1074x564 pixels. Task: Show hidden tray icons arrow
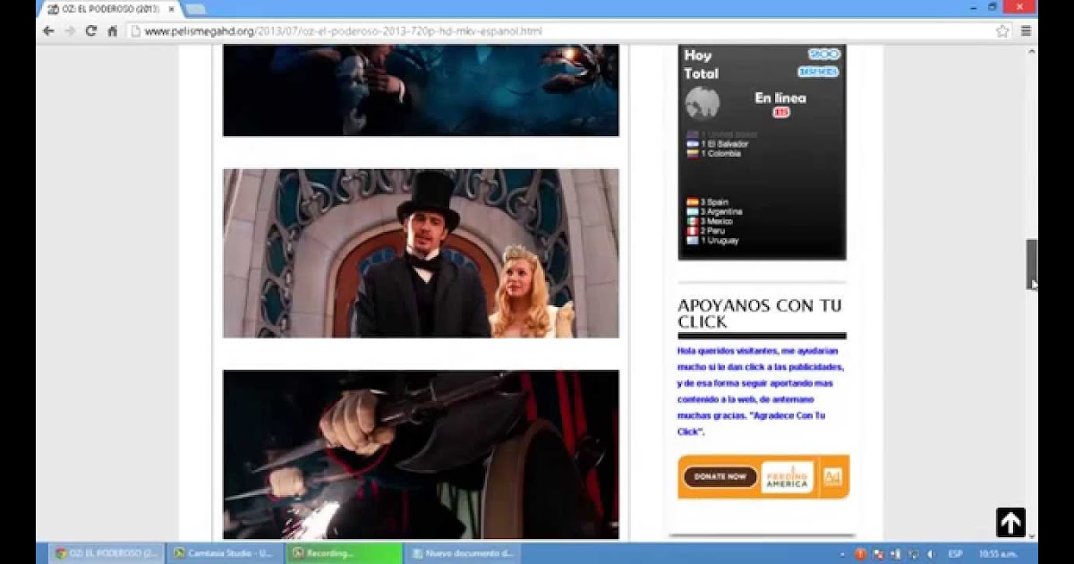point(844,554)
